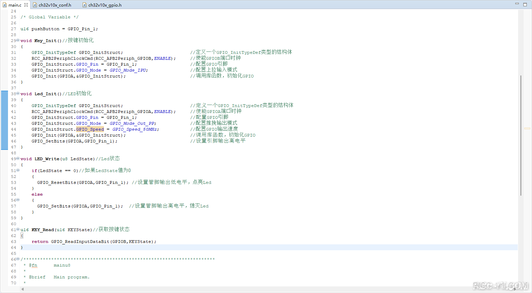Open the ch32v10x_gpio.h tab
Screen dimensions: 532x293
102,5
